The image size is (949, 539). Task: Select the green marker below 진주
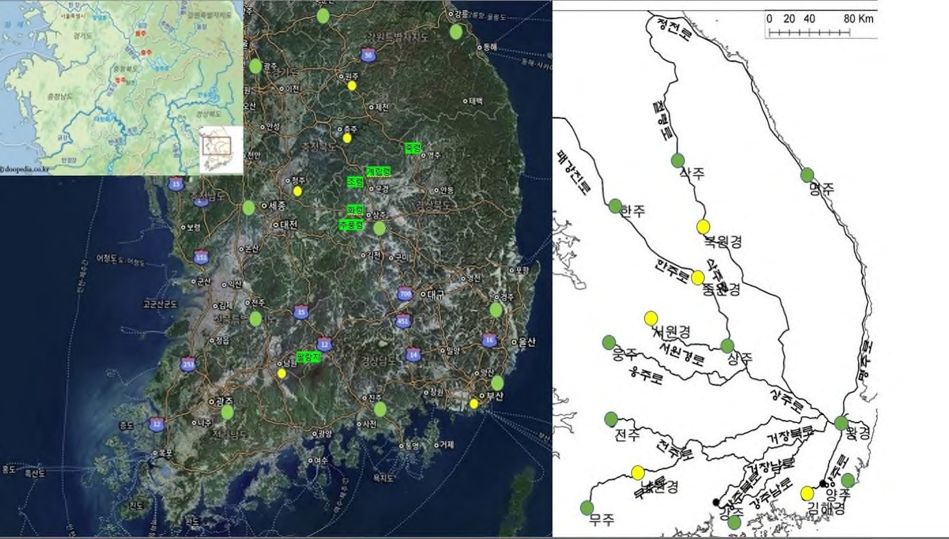pyautogui.click(x=381, y=410)
